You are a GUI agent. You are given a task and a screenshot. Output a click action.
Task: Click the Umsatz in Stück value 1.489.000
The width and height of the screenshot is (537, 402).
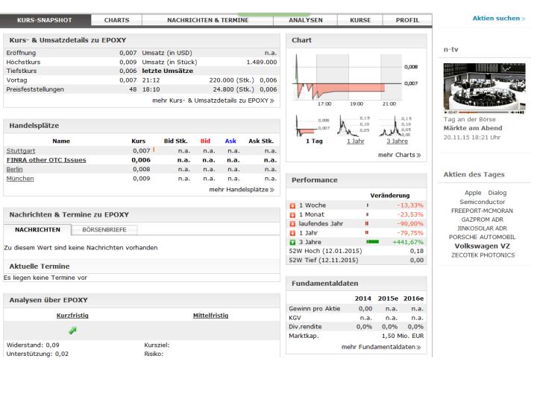click(262, 63)
